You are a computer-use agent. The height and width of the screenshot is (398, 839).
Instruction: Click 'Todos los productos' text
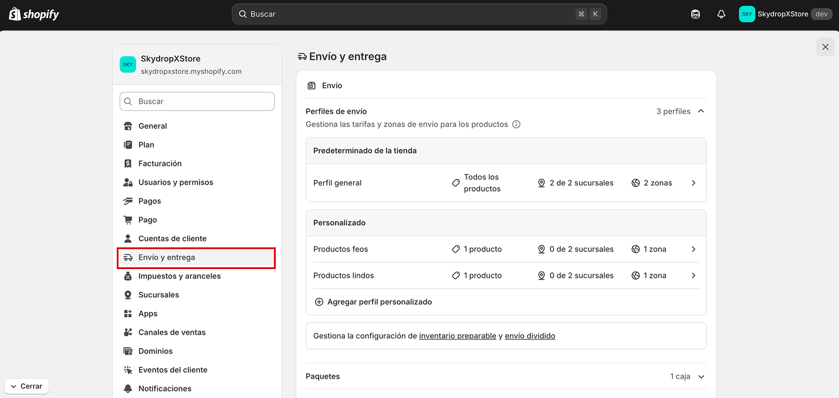coord(482,183)
